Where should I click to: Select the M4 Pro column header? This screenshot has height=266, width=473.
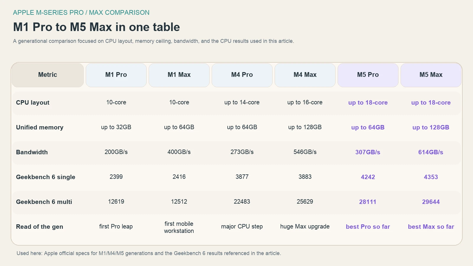tap(242, 75)
